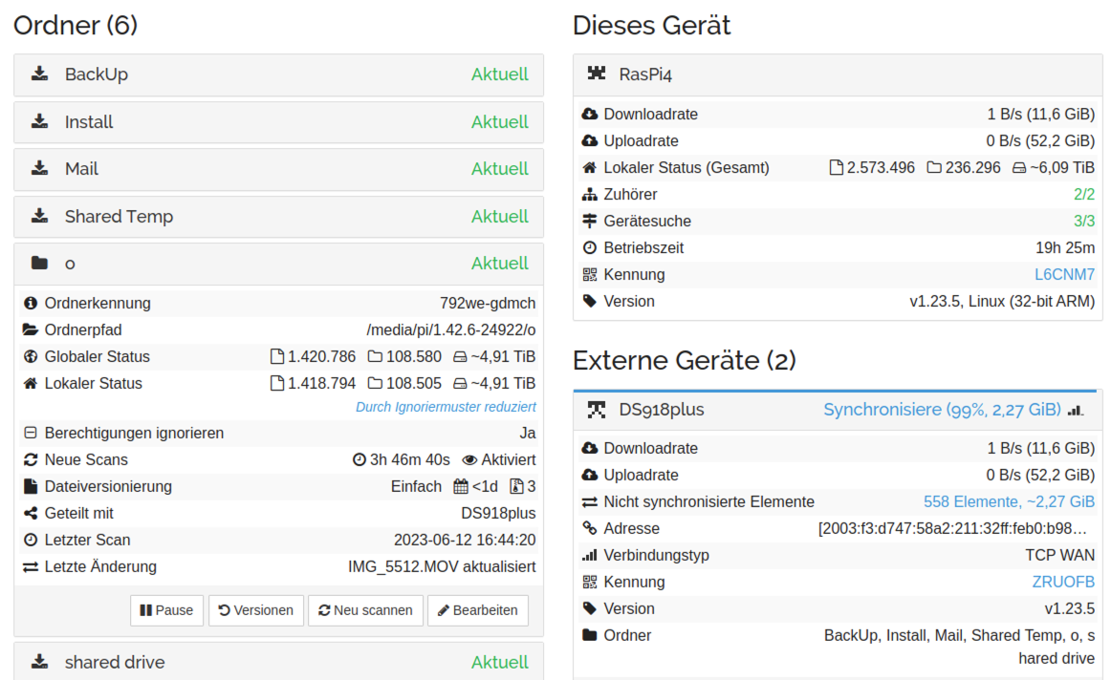Click folder ID '792we-gdmch'
This screenshot has height=680, width=1111.
[x=488, y=303]
